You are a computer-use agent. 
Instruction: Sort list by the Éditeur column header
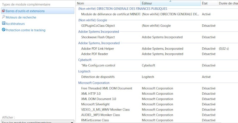(170, 3)
